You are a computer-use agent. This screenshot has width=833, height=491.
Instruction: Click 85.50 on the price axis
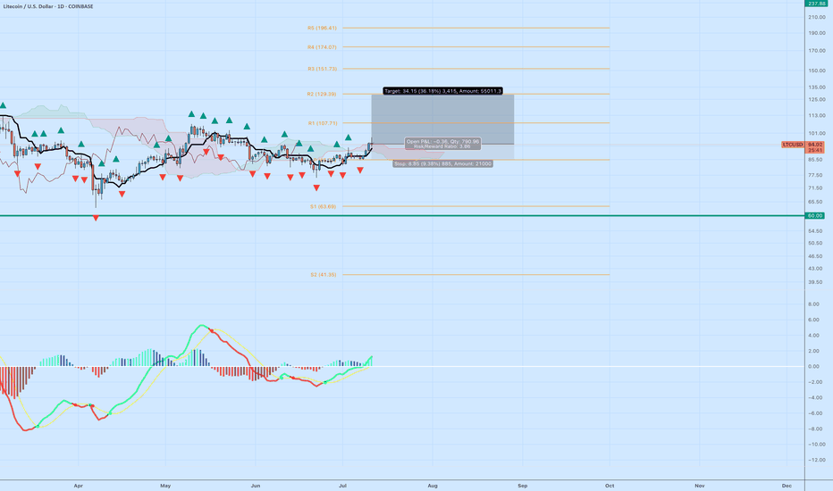click(x=815, y=160)
